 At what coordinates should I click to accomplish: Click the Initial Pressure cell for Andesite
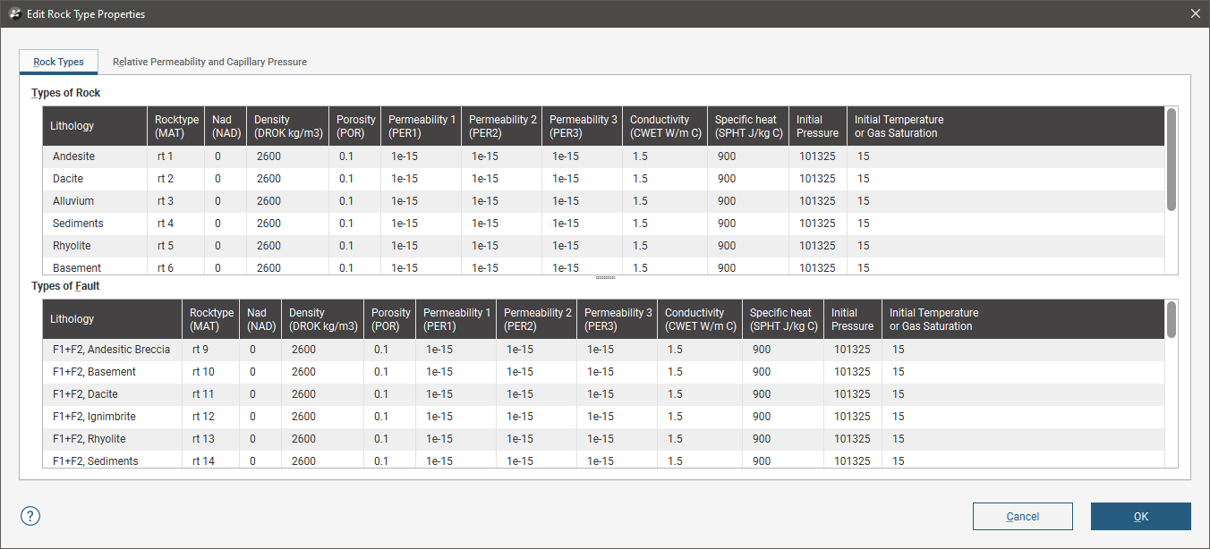(817, 156)
